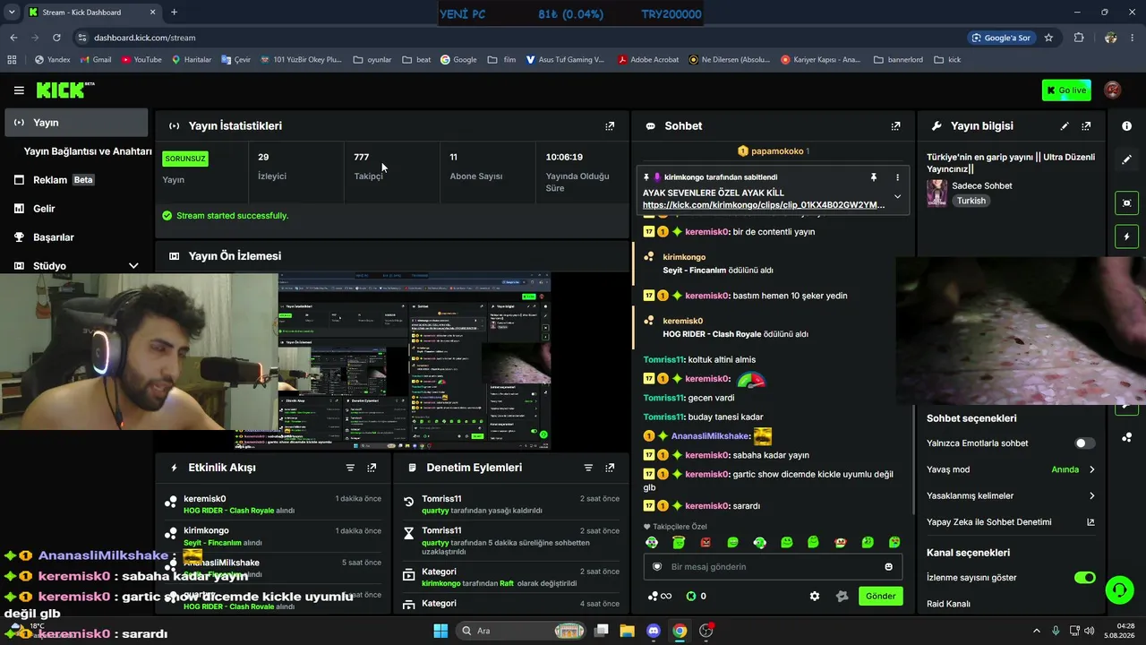Open the profile avatar menu in Kick
This screenshot has height=645, width=1146.
point(1112,90)
